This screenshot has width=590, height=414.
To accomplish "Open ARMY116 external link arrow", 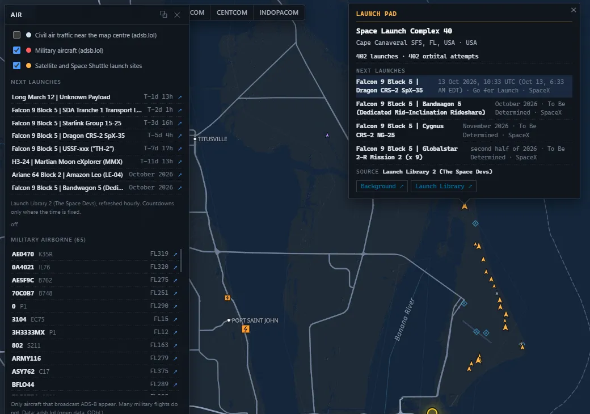I will click(175, 358).
